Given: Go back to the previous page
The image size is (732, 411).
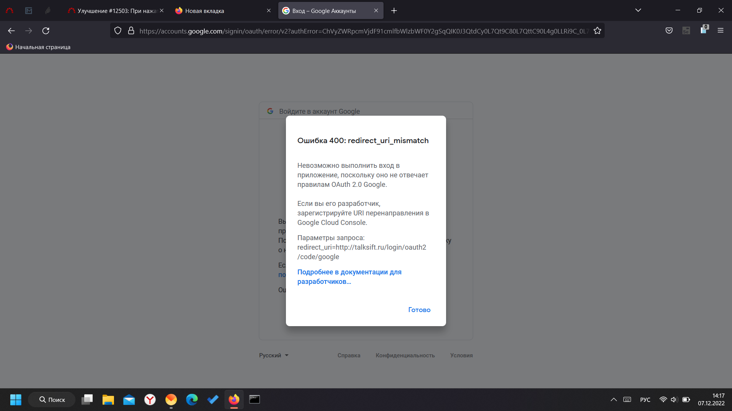Looking at the screenshot, I should (11, 31).
